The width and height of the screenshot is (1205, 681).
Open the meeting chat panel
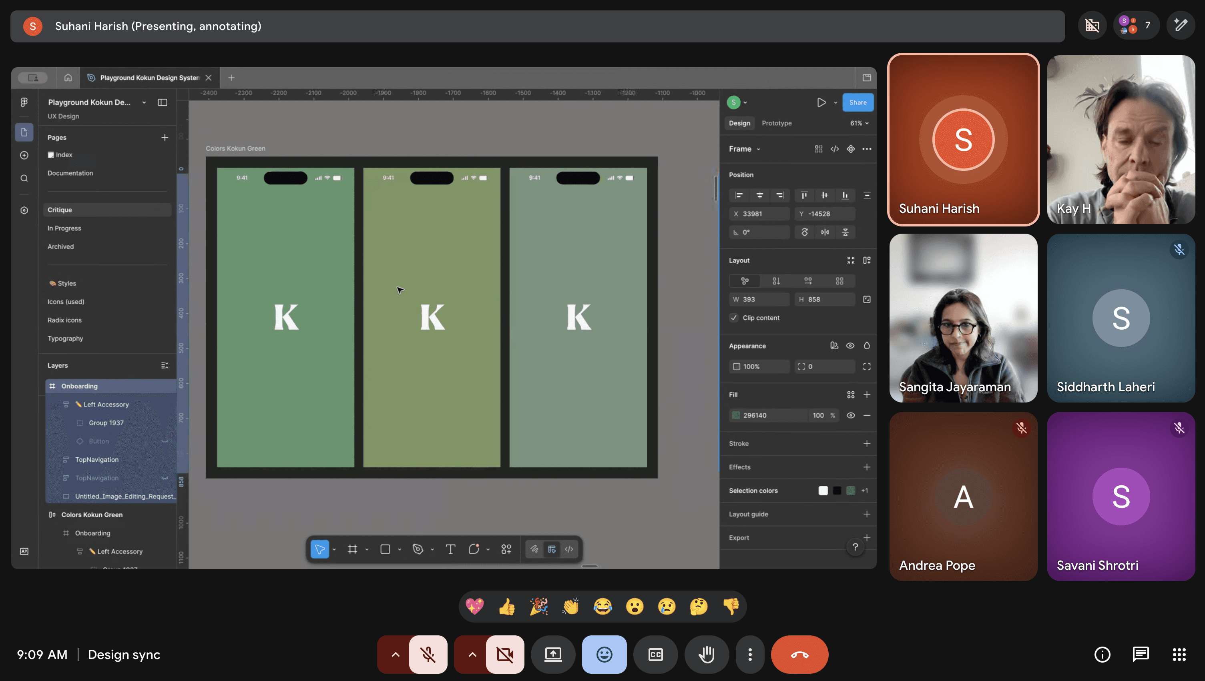tap(1141, 654)
